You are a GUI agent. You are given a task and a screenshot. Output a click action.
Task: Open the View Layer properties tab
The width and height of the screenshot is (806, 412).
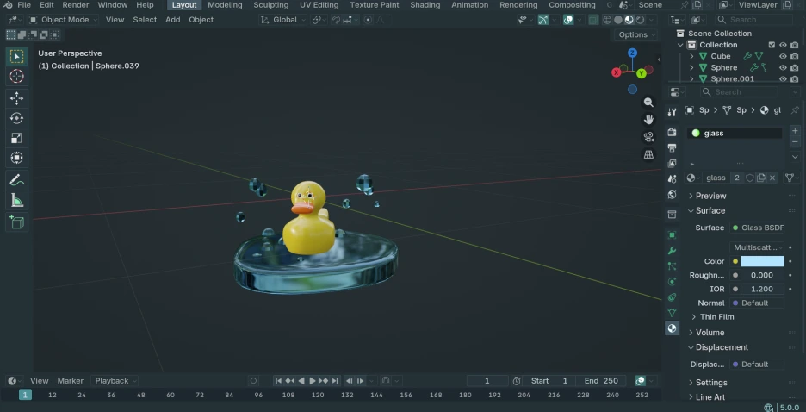point(672,164)
